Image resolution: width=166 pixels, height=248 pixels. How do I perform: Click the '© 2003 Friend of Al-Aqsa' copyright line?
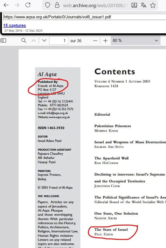[x=55, y=188]
